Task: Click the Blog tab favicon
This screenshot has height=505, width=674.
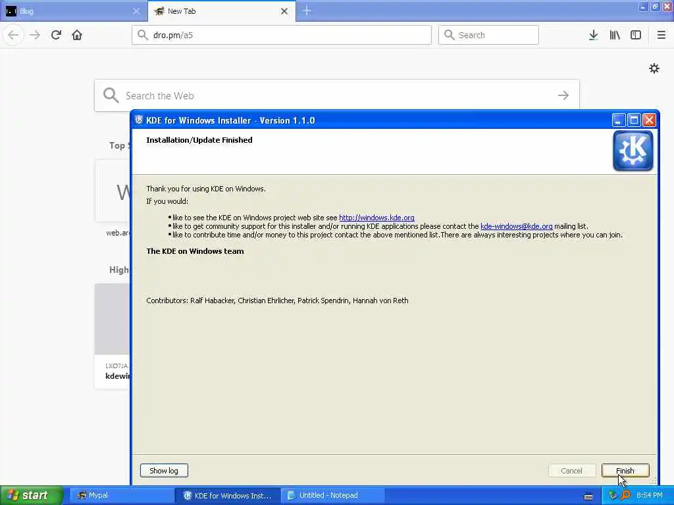Action: [x=11, y=11]
